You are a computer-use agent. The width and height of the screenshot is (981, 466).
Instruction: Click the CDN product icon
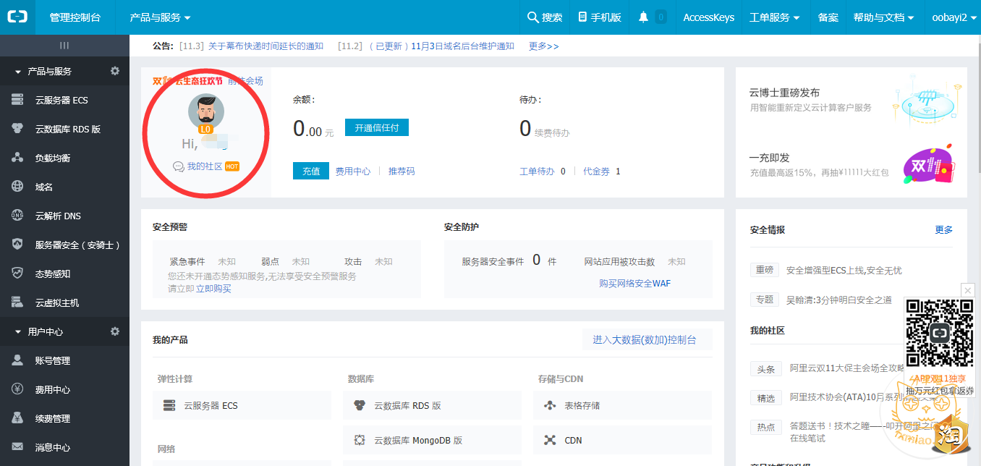click(550, 440)
